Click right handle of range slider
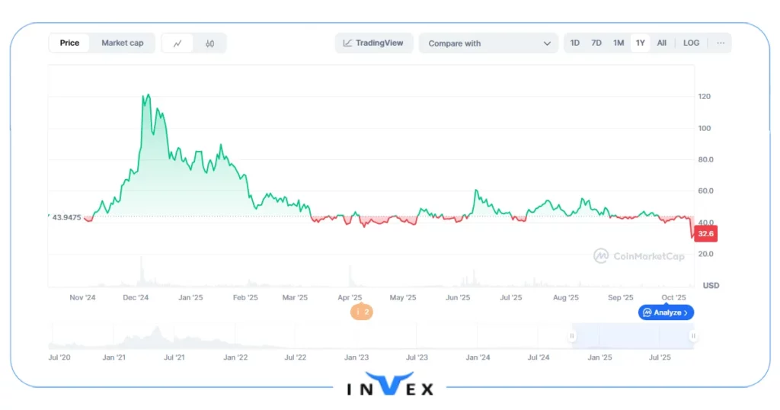The width and height of the screenshot is (780, 410). (693, 336)
